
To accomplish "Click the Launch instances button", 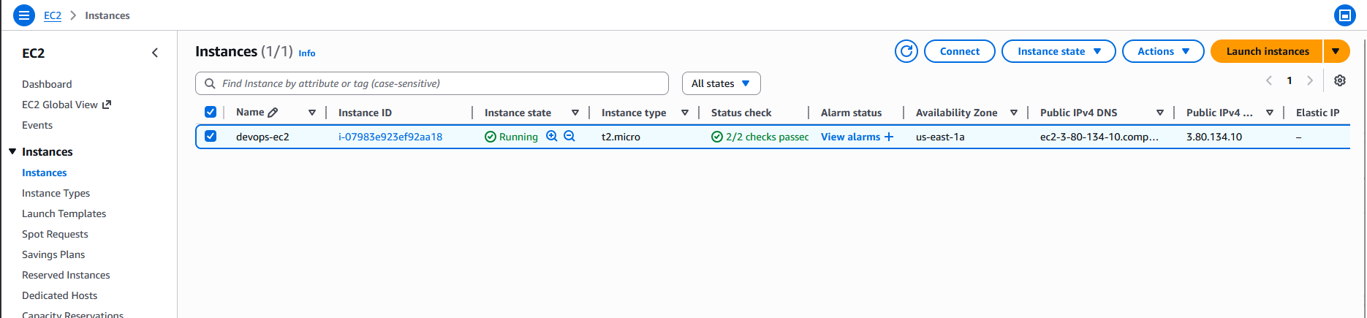I will click(1267, 51).
